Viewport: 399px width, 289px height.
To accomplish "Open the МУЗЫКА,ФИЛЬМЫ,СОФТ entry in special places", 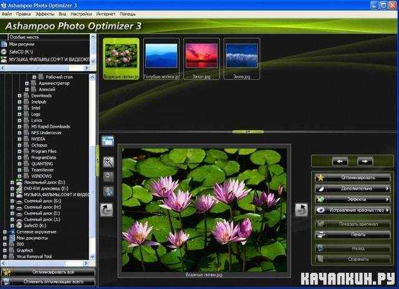I will click(49, 59).
